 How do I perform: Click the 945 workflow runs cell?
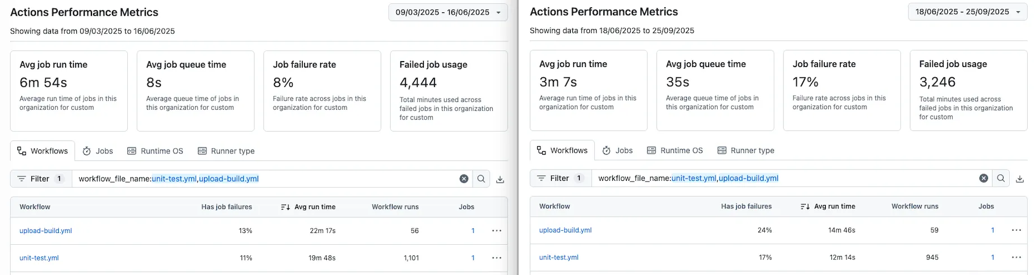point(932,258)
